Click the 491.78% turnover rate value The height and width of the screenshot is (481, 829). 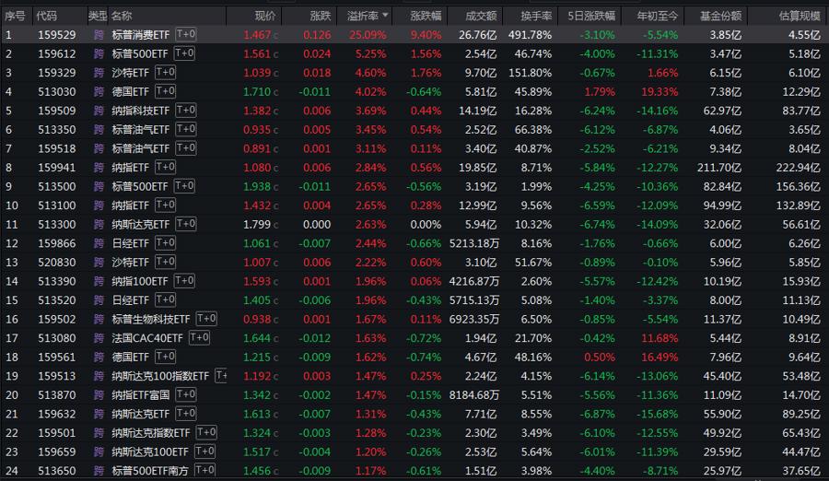[530, 35]
